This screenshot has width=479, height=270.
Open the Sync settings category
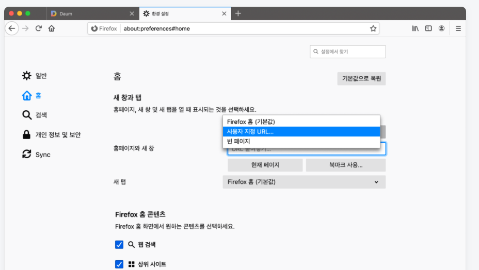click(36, 155)
